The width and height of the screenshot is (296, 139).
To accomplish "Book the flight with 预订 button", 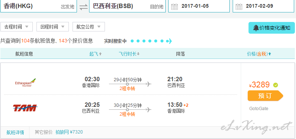I will tap(265, 96).
